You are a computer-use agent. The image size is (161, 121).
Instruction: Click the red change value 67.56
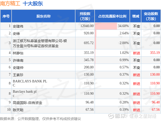tap(156, 109)
